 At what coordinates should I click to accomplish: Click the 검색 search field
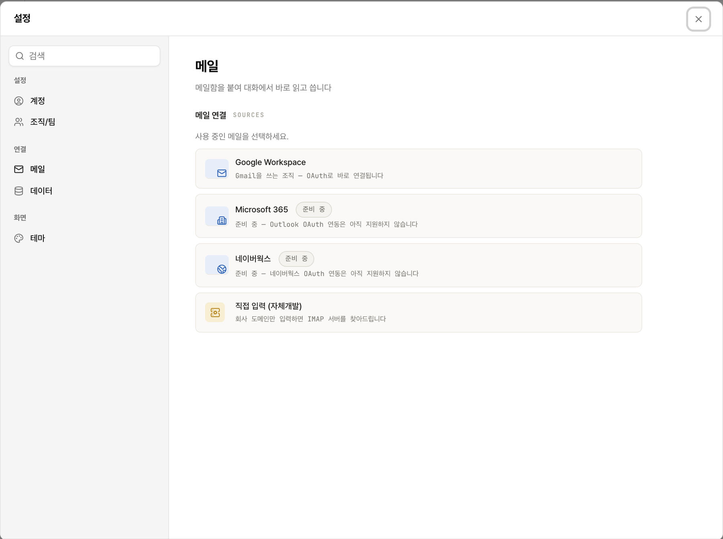pyautogui.click(x=84, y=56)
